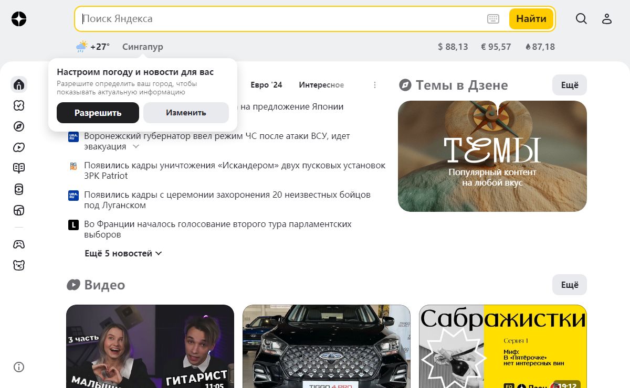Click the Разрешить button in the popup
Screen dimensions: 630x388
(98, 113)
